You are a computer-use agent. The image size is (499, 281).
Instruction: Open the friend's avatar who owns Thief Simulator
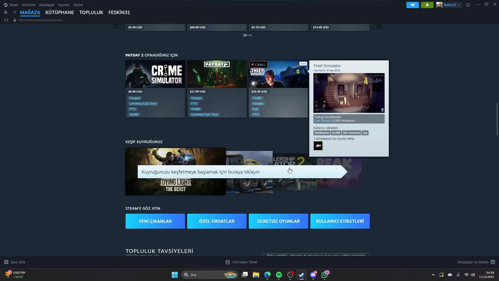[318, 146]
